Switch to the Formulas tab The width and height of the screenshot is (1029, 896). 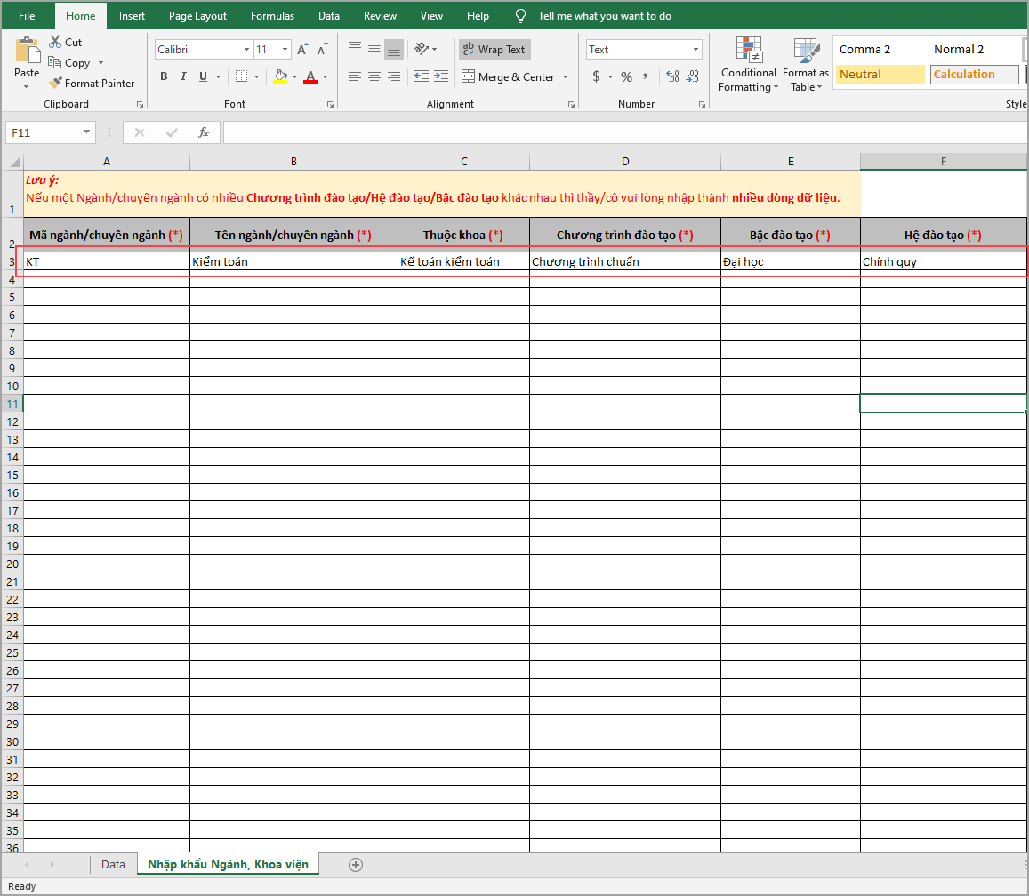(x=272, y=16)
